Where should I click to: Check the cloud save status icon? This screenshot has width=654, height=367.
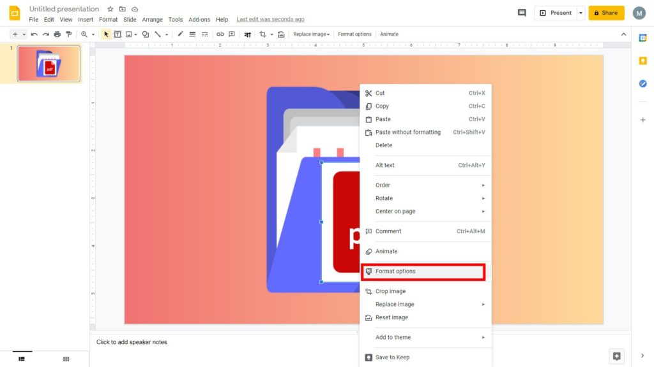pyautogui.click(x=135, y=9)
